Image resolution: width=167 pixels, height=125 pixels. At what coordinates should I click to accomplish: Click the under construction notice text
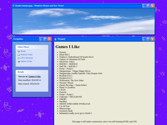point(105,122)
